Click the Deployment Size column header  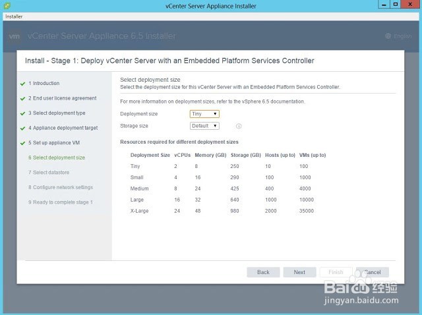pos(150,155)
